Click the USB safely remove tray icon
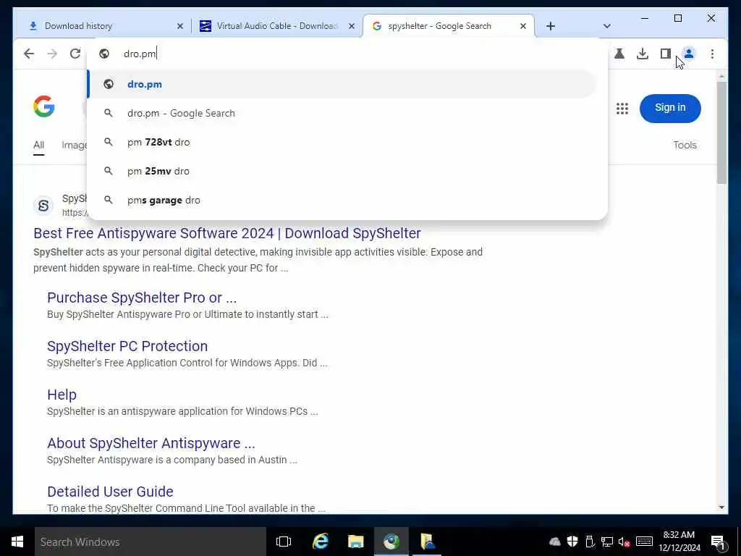The height and width of the screenshot is (556, 741). pos(590,542)
